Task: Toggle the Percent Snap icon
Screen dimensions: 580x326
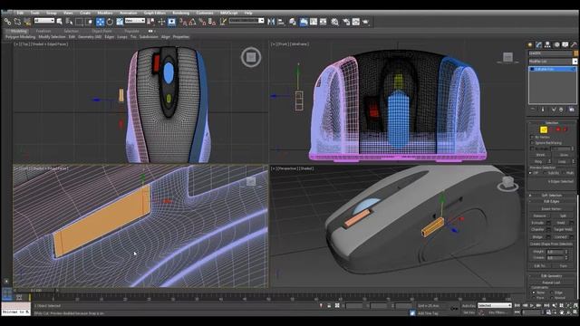Action: (202, 22)
